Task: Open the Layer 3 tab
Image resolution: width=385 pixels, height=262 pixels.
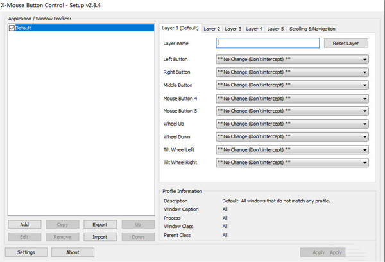Action: tap(233, 29)
